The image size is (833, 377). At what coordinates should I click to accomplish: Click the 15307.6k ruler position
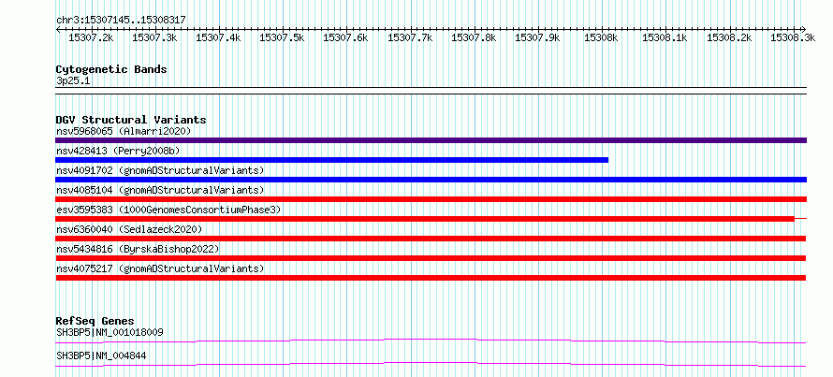coord(346,37)
